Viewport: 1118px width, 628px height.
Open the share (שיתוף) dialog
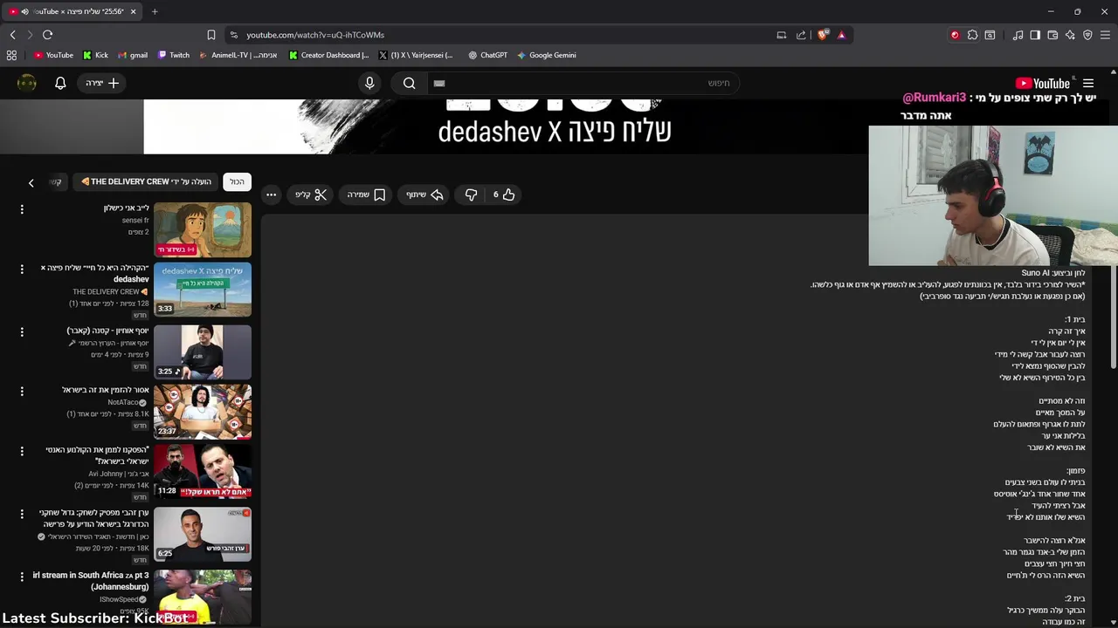point(424,195)
